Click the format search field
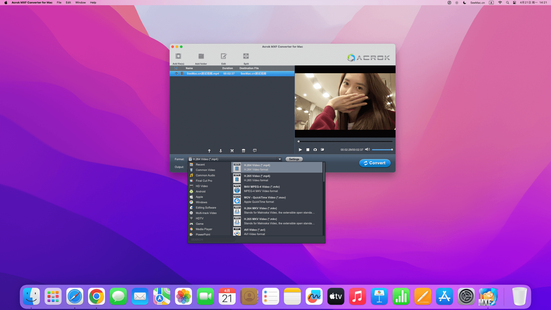The width and height of the screenshot is (551, 310). 212,240
